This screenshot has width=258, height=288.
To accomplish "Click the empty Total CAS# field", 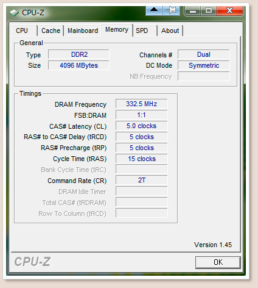I will coord(142,202).
